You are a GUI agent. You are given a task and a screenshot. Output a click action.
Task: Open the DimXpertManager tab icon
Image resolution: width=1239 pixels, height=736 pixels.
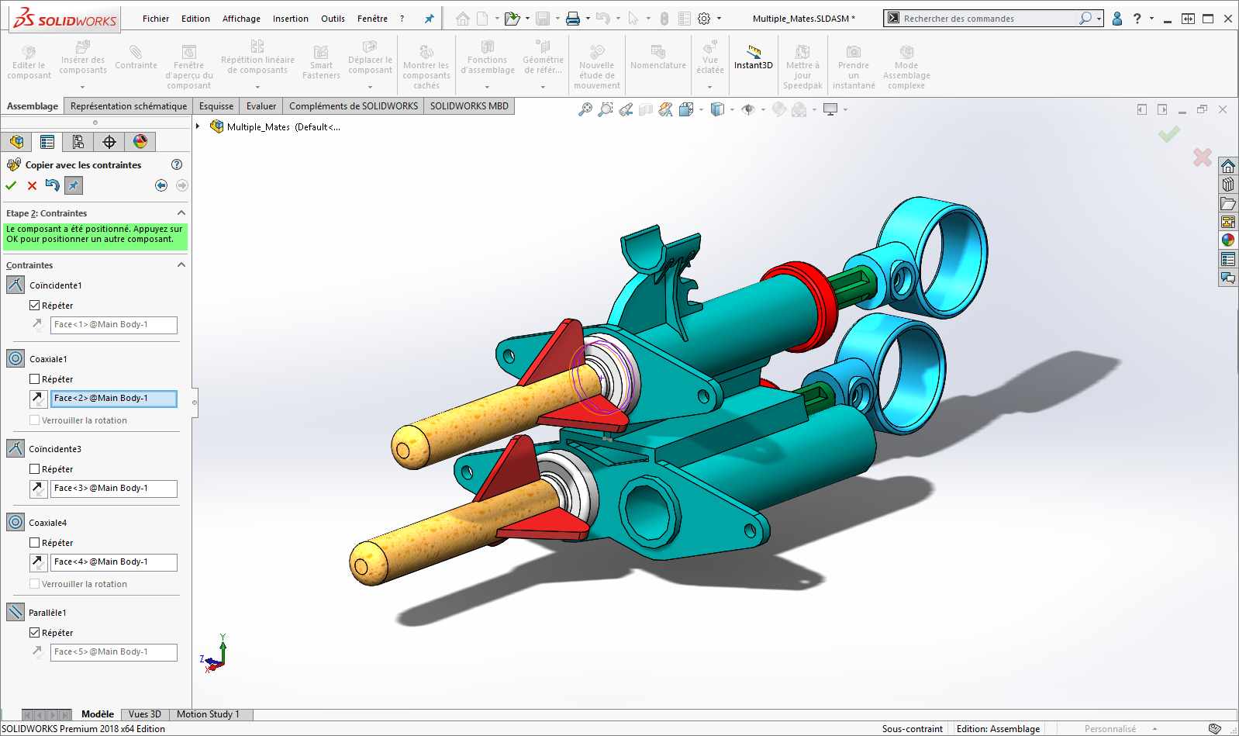pos(109,141)
